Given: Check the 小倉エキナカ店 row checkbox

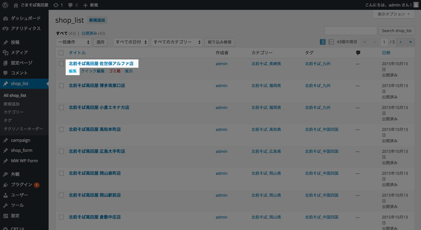Looking at the screenshot, I should click(61, 108).
